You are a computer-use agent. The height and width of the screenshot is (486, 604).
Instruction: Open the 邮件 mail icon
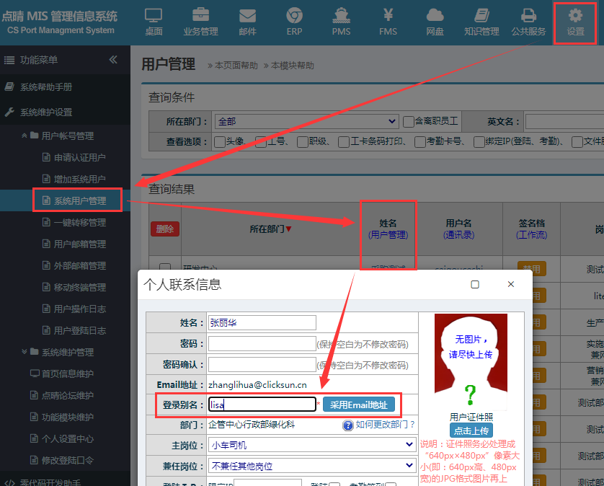(247, 22)
